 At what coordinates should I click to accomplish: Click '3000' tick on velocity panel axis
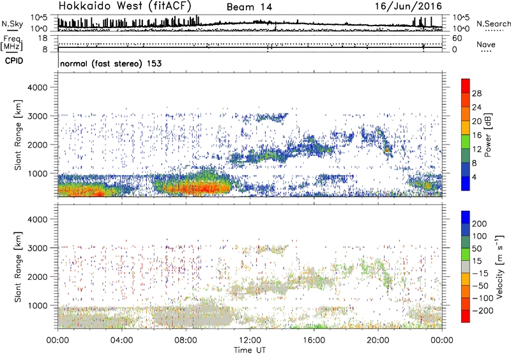tap(37, 248)
